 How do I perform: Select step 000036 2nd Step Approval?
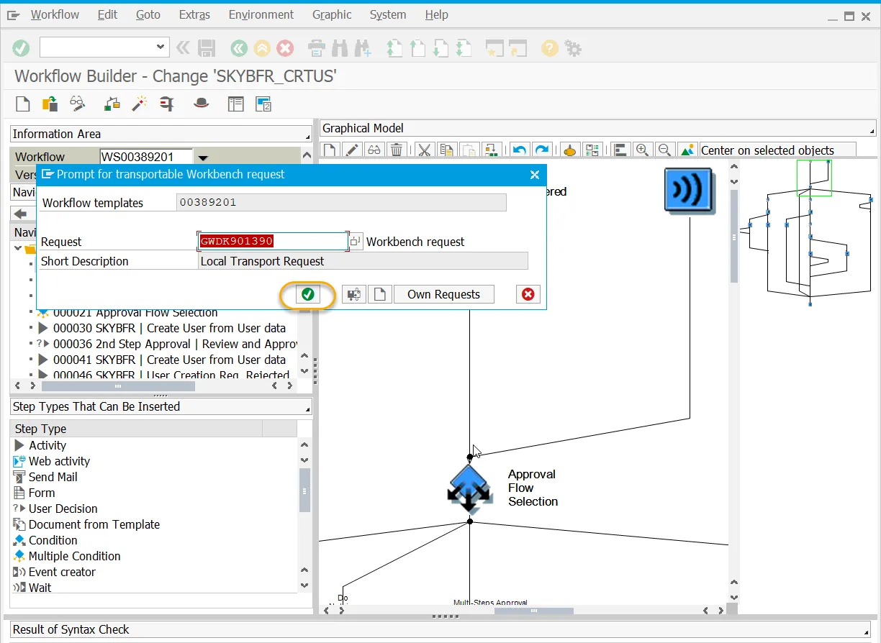click(x=176, y=344)
